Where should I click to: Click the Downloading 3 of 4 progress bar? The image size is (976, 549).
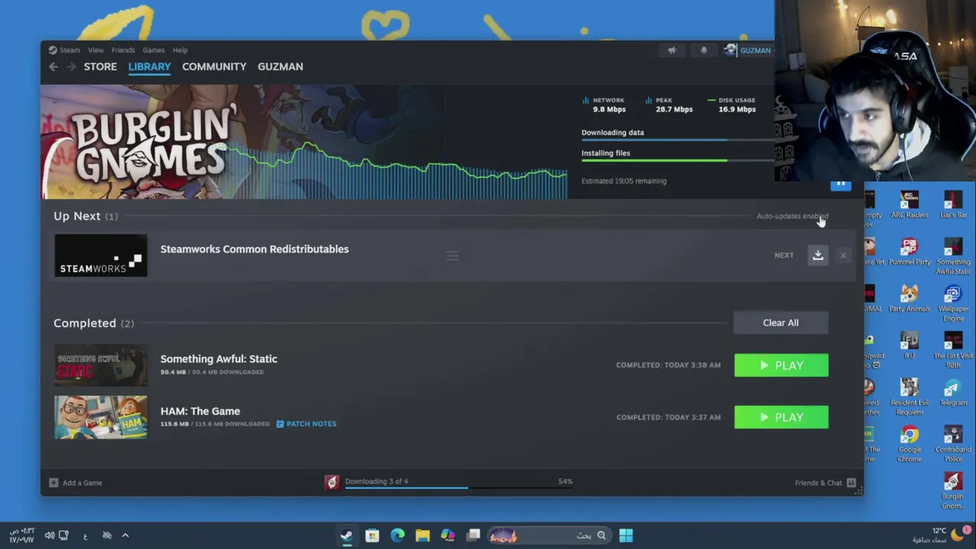click(459, 487)
